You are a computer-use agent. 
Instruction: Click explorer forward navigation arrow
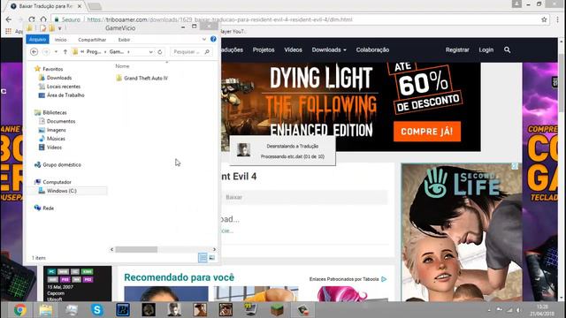coord(46,52)
